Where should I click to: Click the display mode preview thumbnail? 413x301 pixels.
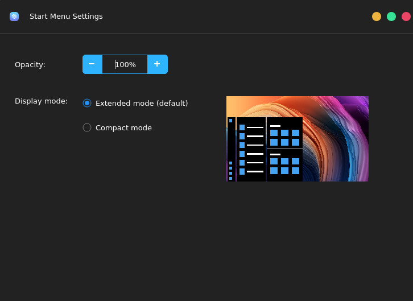[x=297, y=139]
